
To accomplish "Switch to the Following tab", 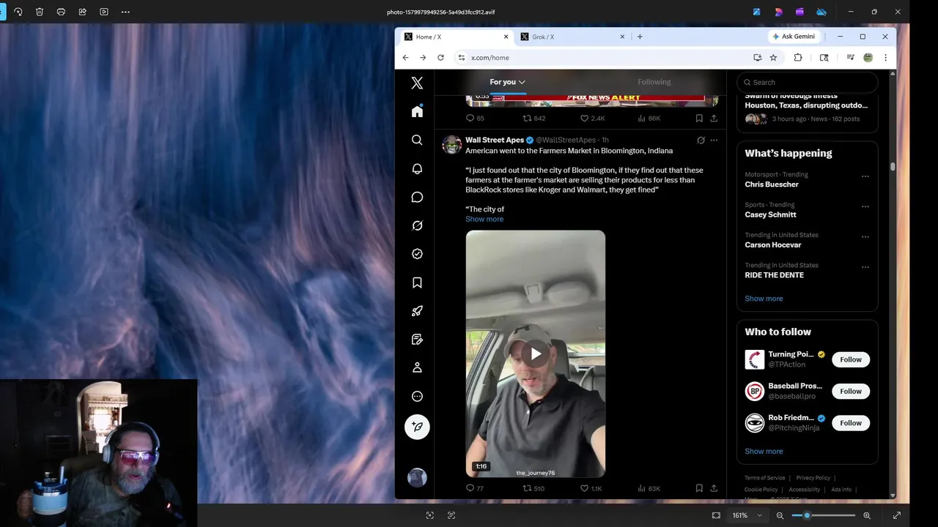I will 654,82.
